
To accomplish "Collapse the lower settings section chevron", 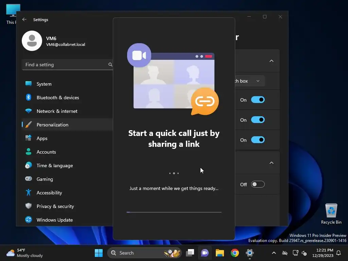I will point(271,163).
